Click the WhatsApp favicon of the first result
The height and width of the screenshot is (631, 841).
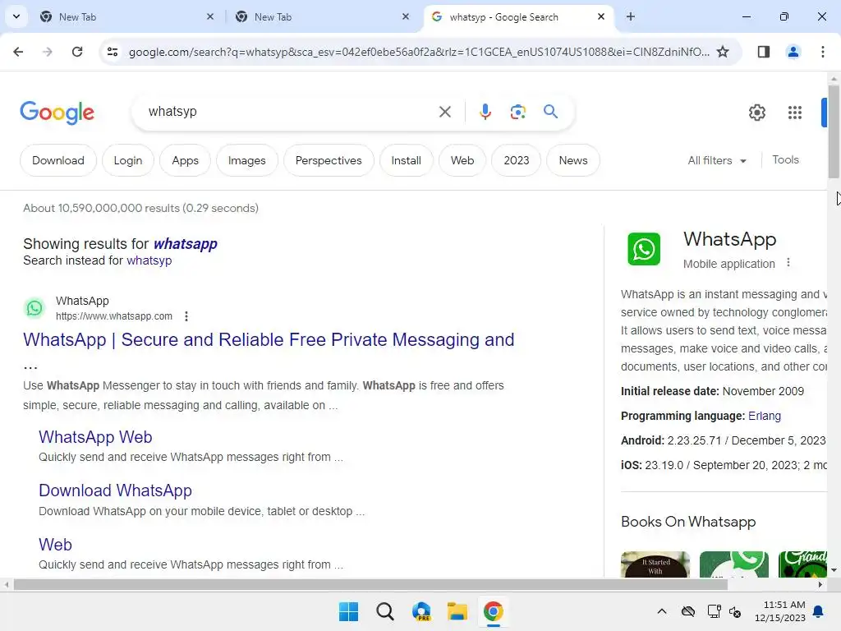pos(34,308)
